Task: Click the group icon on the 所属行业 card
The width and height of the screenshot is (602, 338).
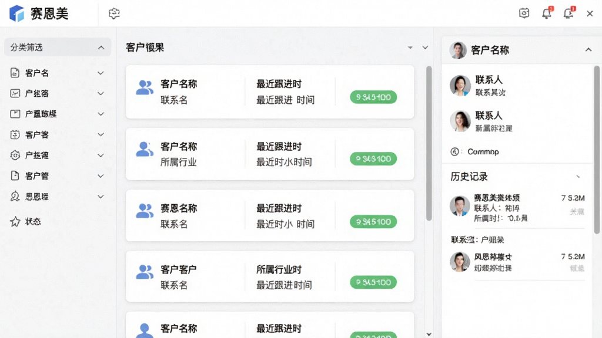Action: (x=145, y=149)
